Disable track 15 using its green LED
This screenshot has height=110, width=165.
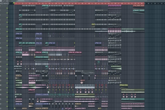7,73
